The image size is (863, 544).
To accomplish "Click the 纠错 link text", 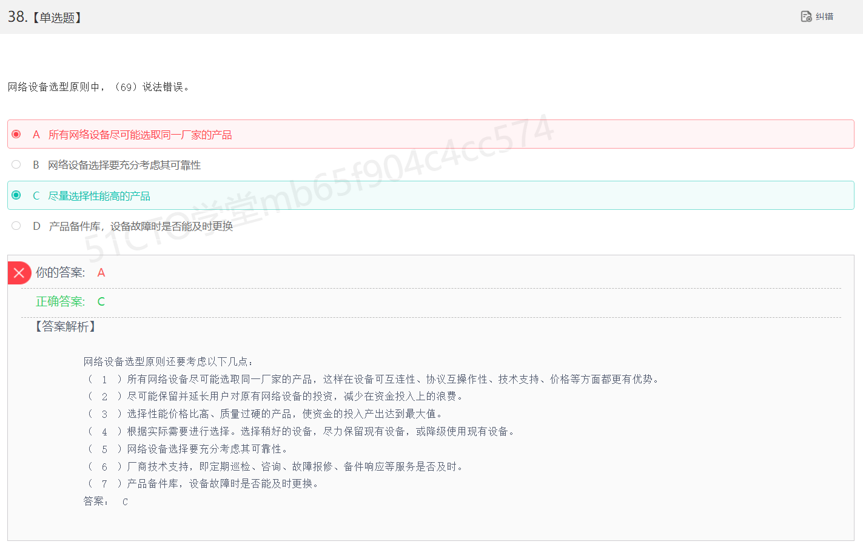I will coord(824,16).
